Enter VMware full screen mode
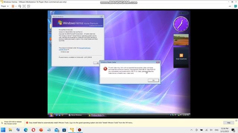Image resolution: width=238 pixels, height=133 pixels. point(24,6)
